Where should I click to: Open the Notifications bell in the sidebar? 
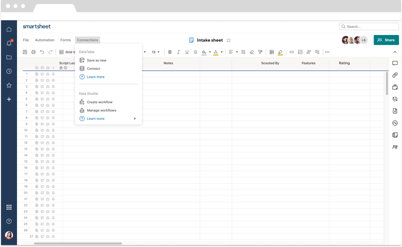point(9,43)
